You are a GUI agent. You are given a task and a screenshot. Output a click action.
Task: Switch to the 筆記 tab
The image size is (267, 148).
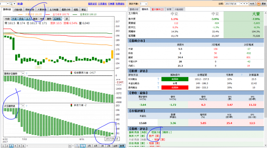point(83,10)
